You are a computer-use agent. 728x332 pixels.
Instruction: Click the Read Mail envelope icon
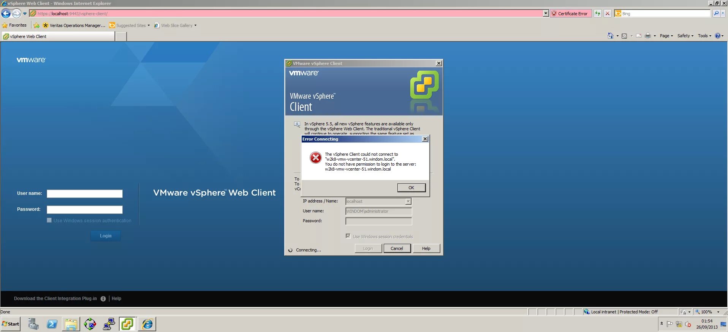click(639, 36)
